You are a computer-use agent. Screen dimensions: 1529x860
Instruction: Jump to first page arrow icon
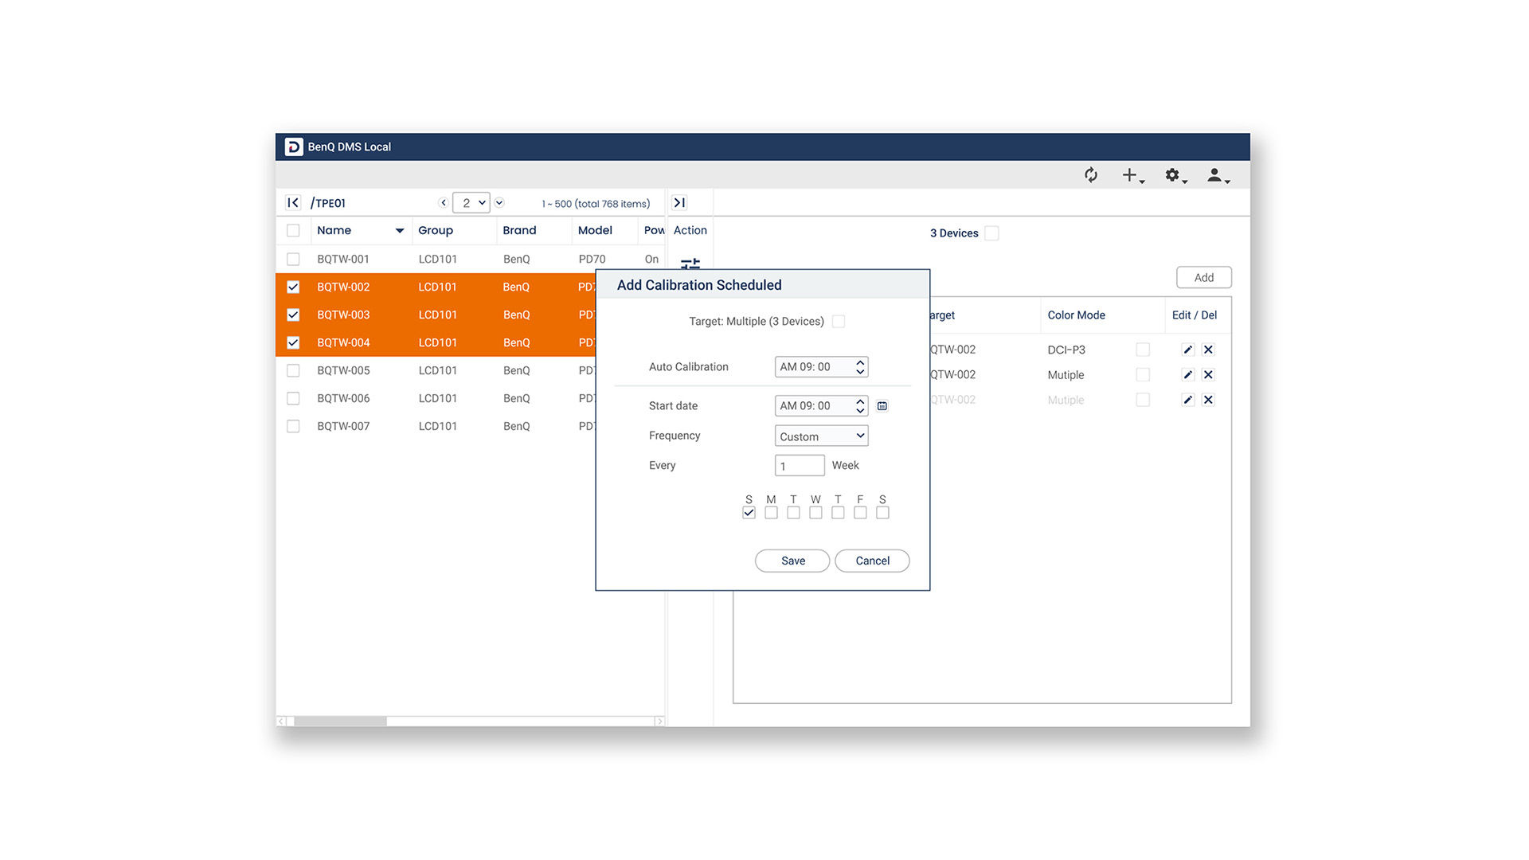point(293,203)
